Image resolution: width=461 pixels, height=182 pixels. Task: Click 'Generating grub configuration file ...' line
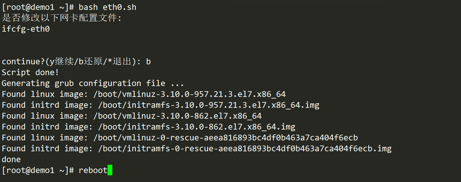point(93,83)
